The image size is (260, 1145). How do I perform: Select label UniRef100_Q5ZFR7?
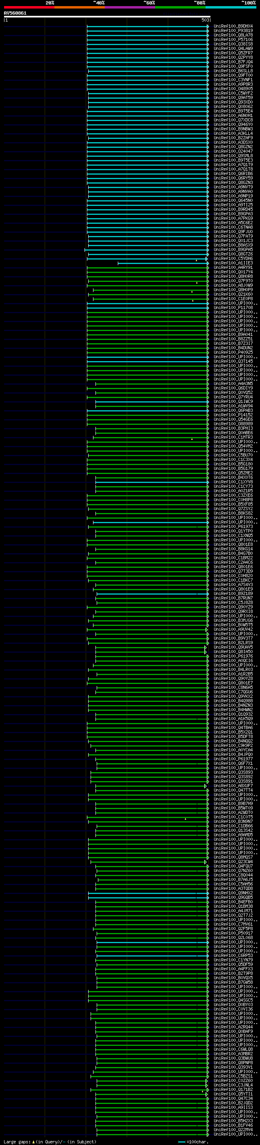pyautogui.click(x=233, y=53)
